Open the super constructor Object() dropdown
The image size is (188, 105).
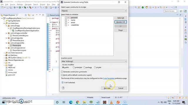[94, 11]
